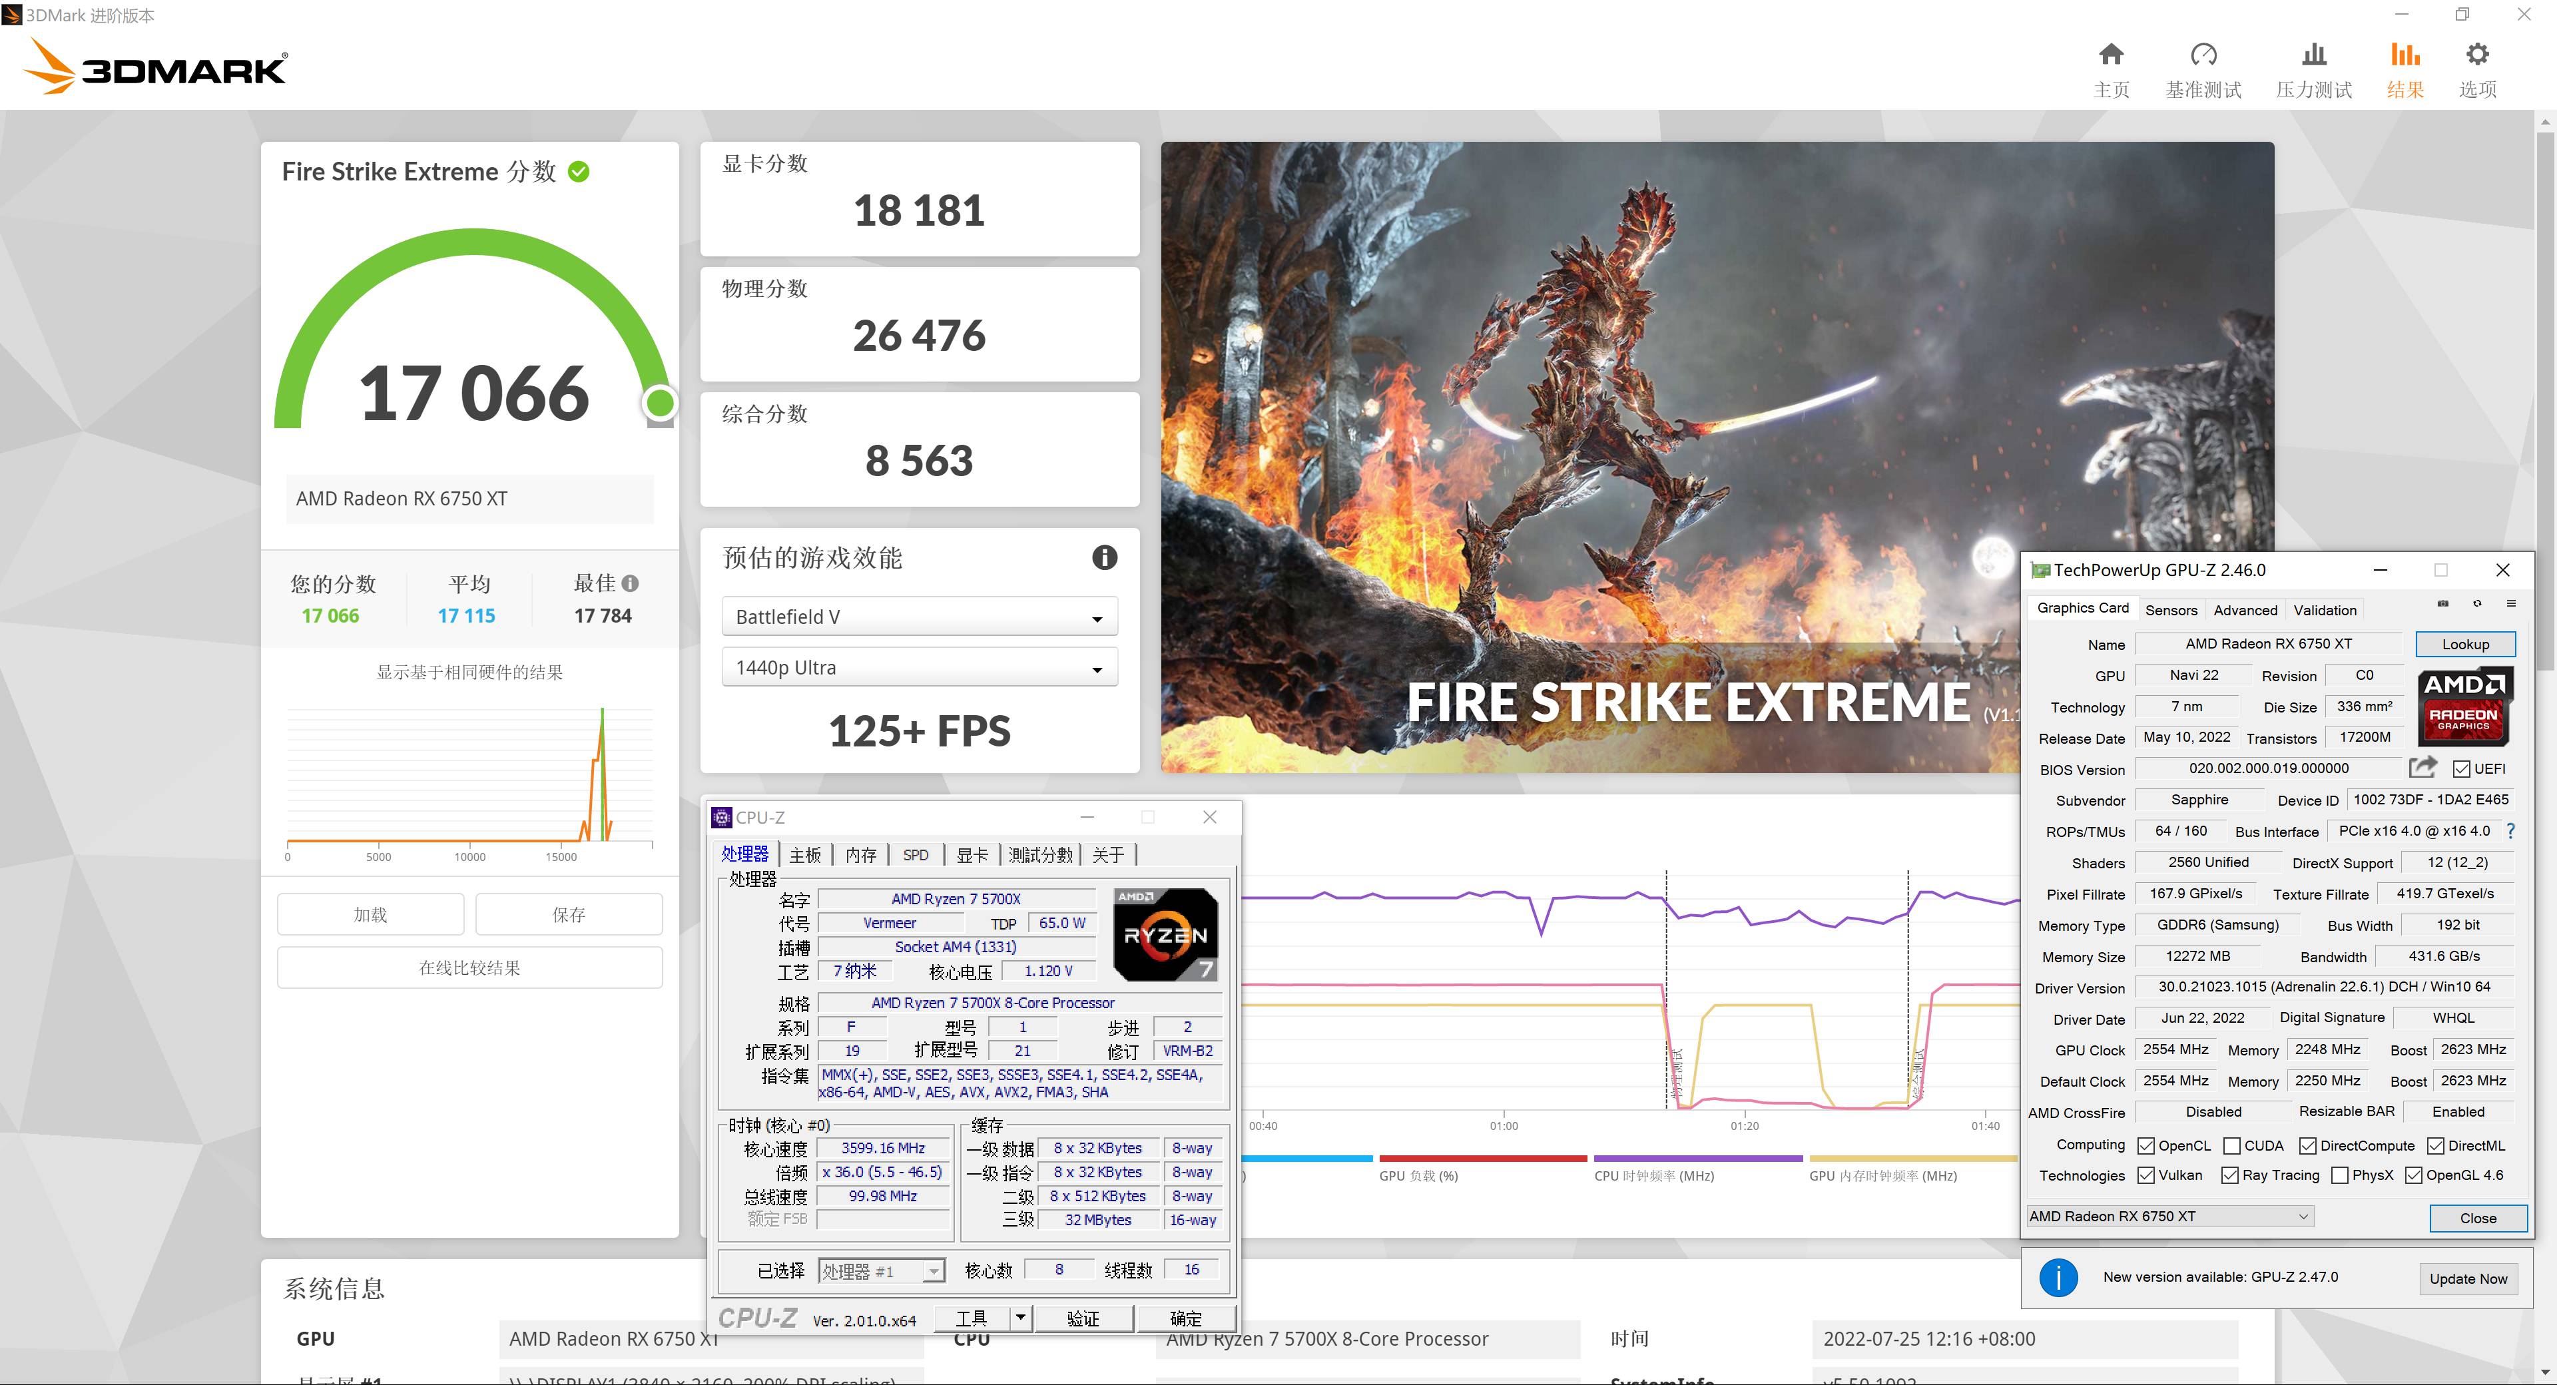Click the 3DMark vertical scrollbar thumb
Image resolution: width=2557 pixels, height=1385 pixels.
[x=2545, y=397]
